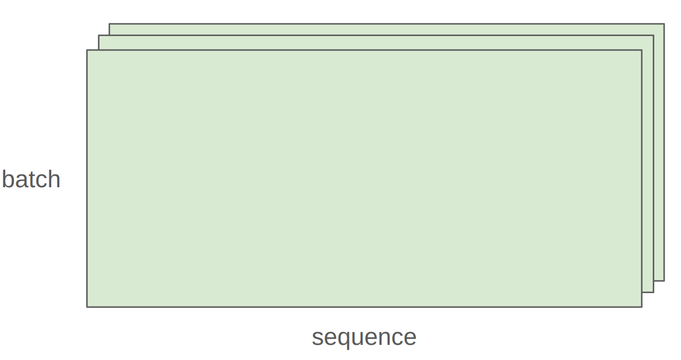681x360 pixels.
Task: Select the front green rectangle
Action: (364, 178)
